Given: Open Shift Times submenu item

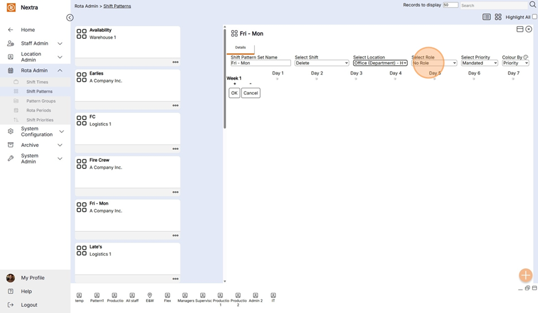Looking at the screenshot, I should [x=37, y=82].
